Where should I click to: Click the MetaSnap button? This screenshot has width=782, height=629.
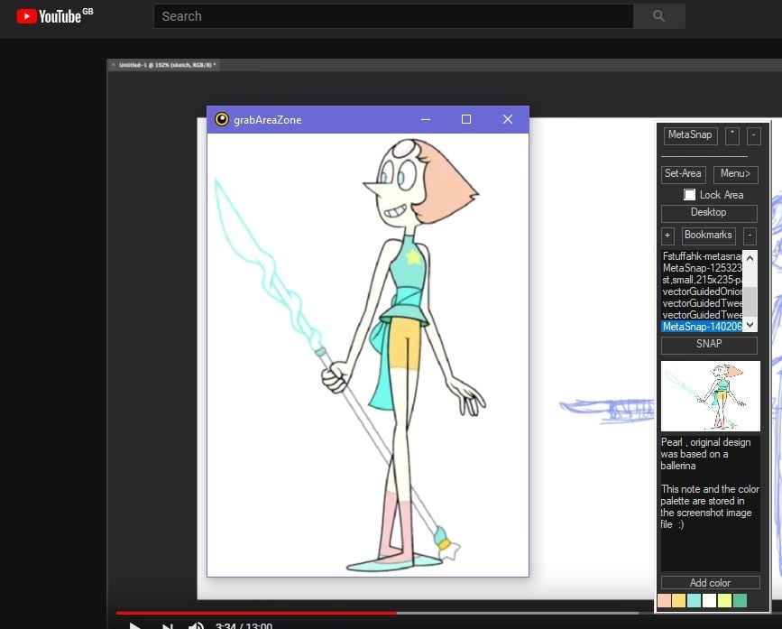(690, 135)
